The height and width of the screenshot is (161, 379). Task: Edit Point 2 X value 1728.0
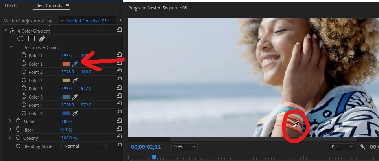pyautogui.click(x=68, y=72)
